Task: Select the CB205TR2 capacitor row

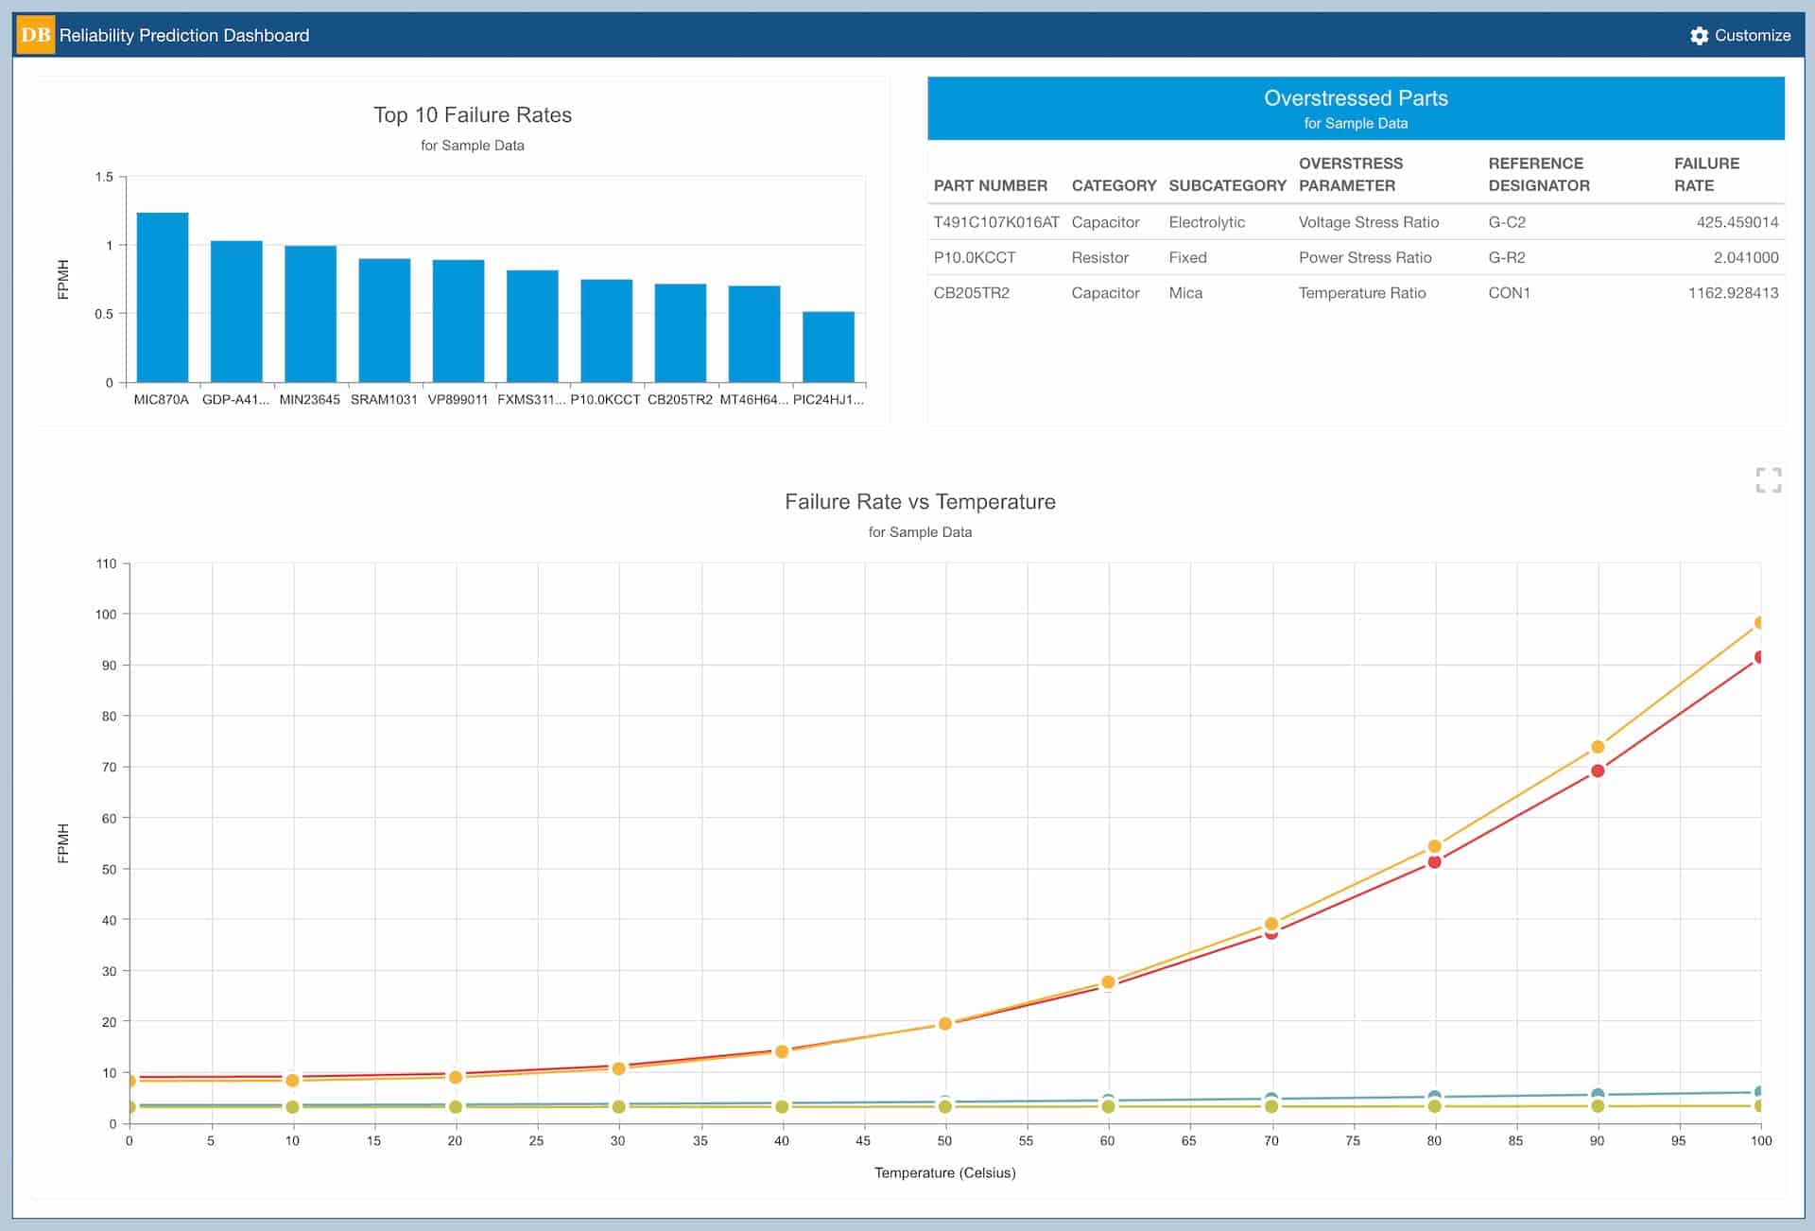Action: [1229, 293]
